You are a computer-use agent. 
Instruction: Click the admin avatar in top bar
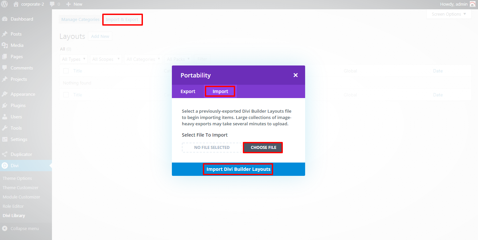(x=472, y=4)
